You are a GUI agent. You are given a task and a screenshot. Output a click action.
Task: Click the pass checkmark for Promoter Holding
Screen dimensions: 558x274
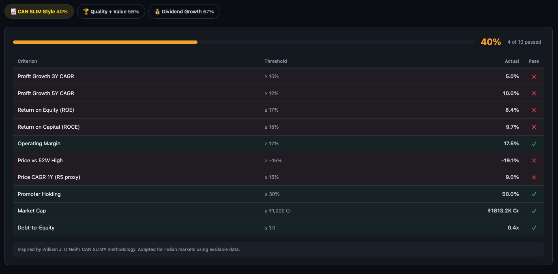pyautogui.click(x=534, y=194)
